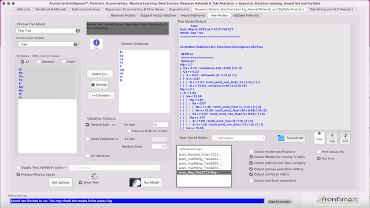Open Text Mining and NLP Analytics tab

coord(331,9)
